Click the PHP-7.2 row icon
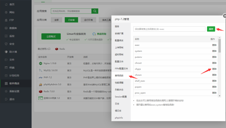 (41, 77)
